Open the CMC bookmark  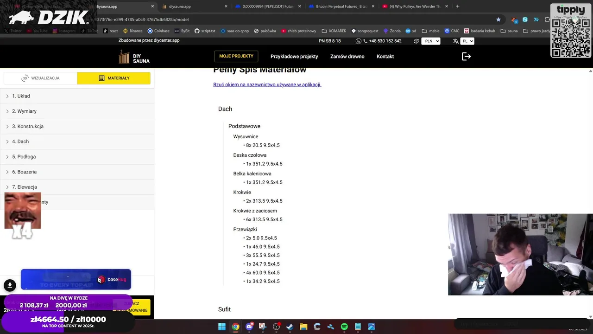[x=452, y=31]
